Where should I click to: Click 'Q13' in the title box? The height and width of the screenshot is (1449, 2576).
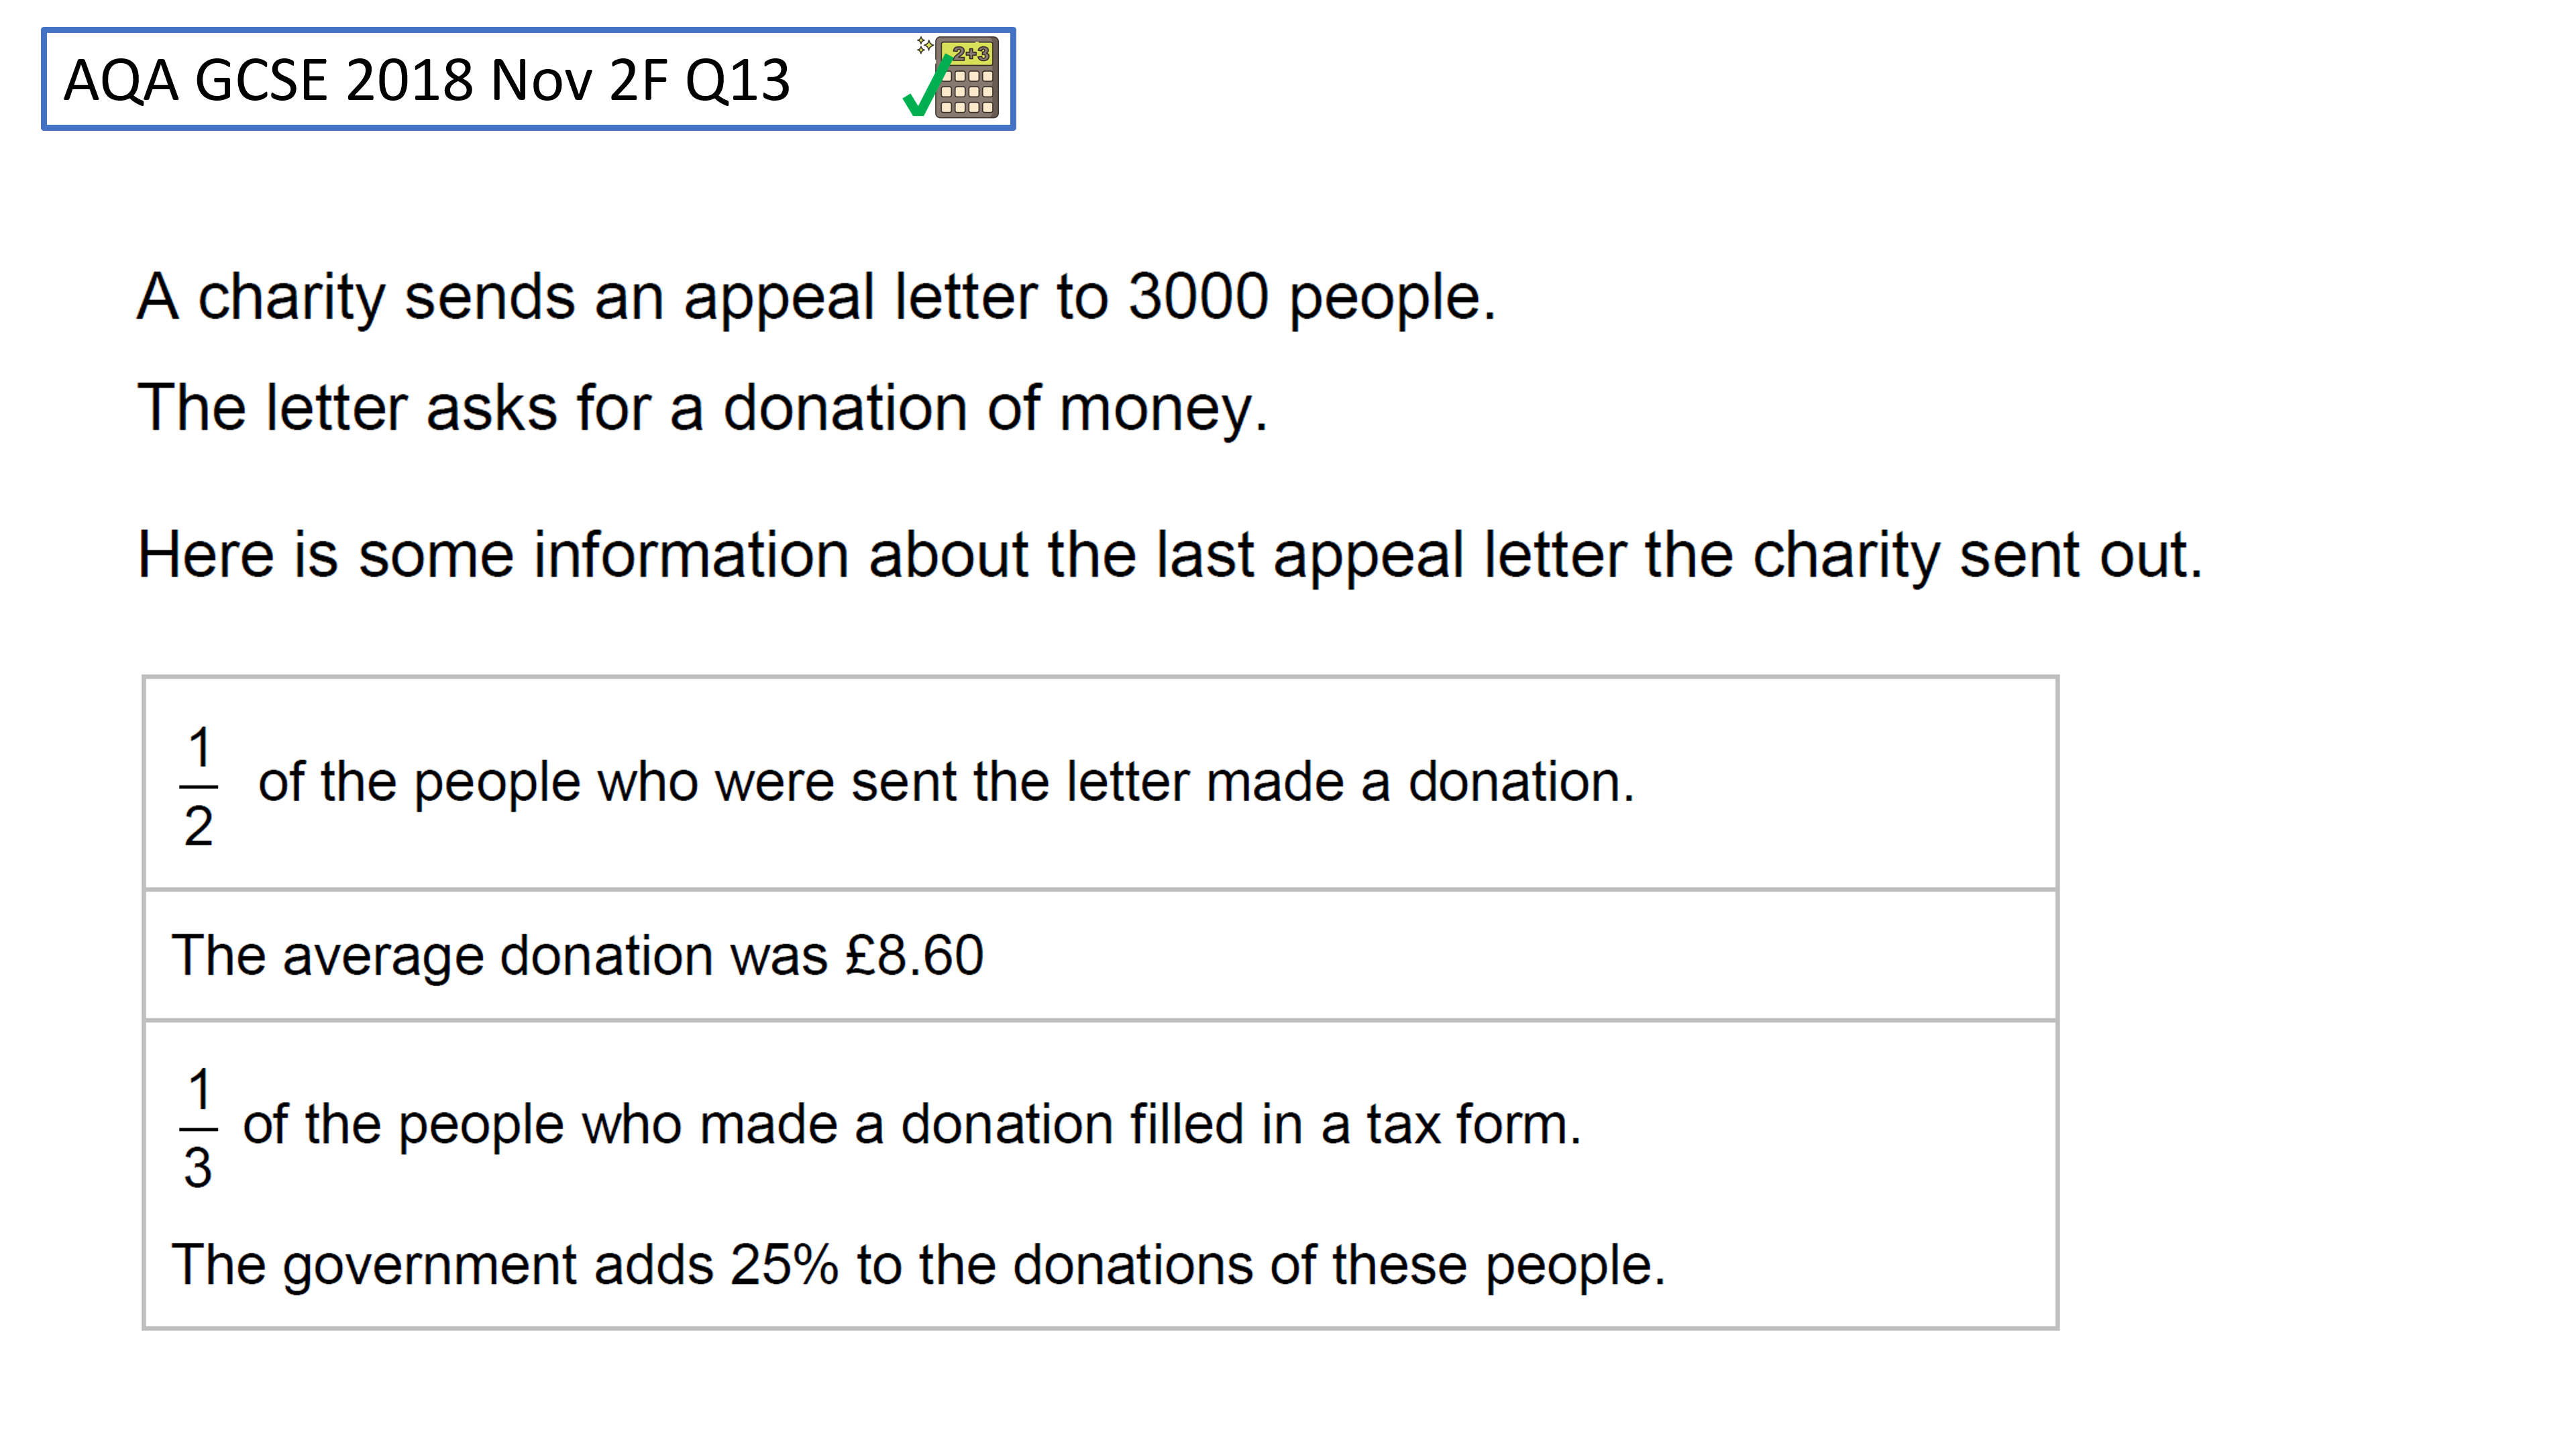[x=738, y=81]
